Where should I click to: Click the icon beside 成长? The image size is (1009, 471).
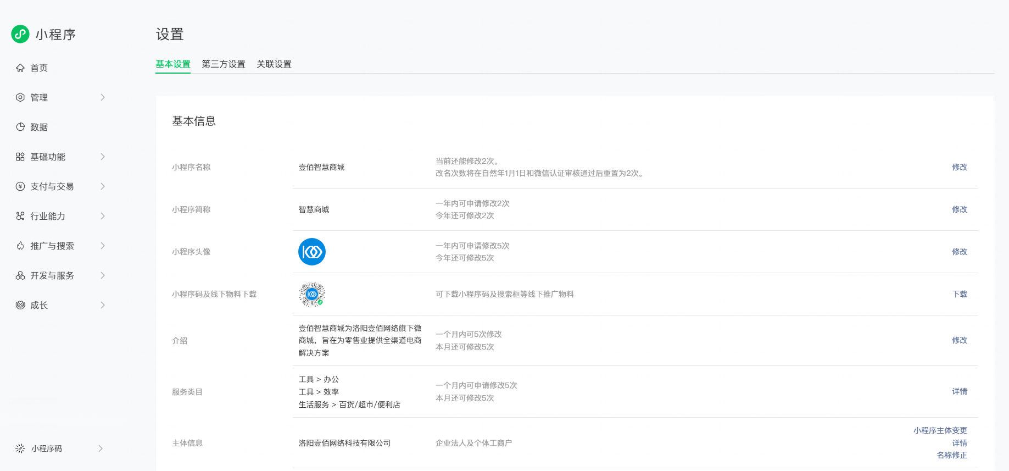pos(20,305)
